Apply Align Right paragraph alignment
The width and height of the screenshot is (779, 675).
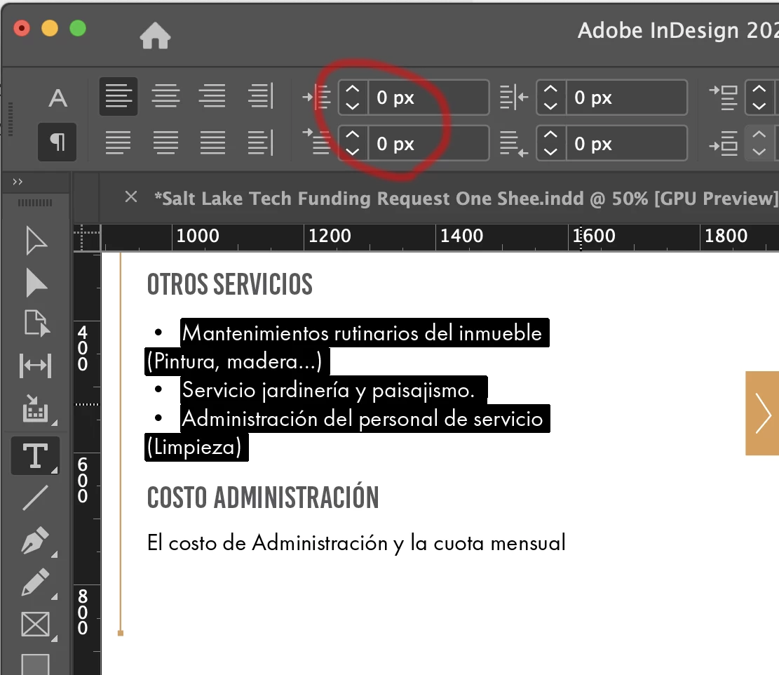pos(212,96)
